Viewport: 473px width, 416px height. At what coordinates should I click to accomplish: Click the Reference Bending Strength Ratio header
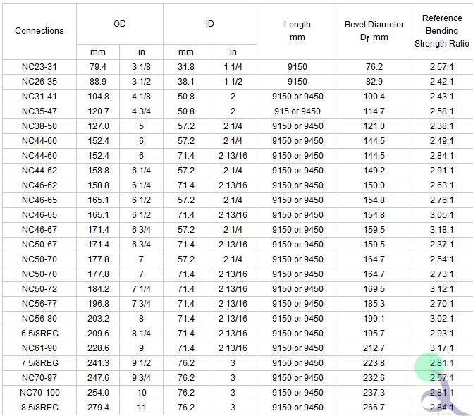(x=441, y=31)
